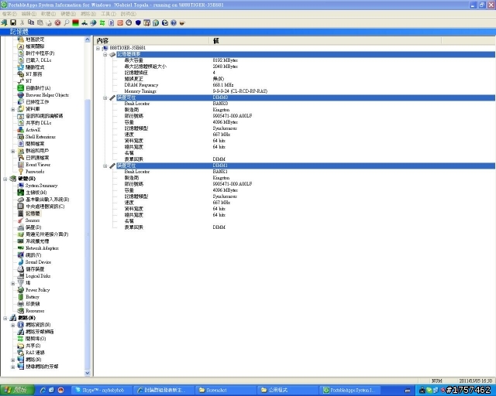Switch to Screenshot folder taskbar button
Screen dimensions: 496x396
[x=226, y=390]
